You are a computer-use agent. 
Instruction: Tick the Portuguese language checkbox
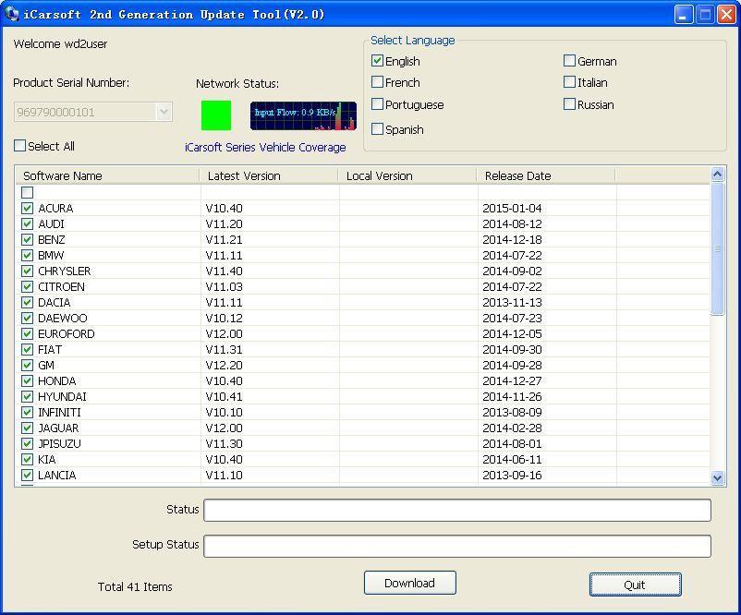[x=377, y=104]
